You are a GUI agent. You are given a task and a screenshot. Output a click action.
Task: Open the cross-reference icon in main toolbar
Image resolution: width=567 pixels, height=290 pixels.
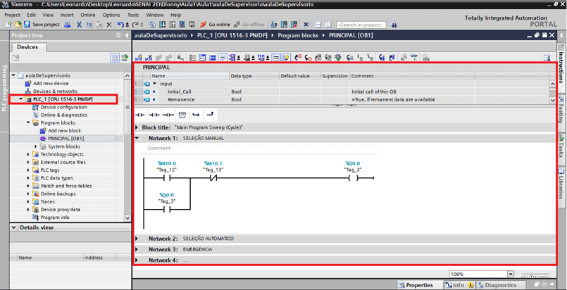point(306,25)
